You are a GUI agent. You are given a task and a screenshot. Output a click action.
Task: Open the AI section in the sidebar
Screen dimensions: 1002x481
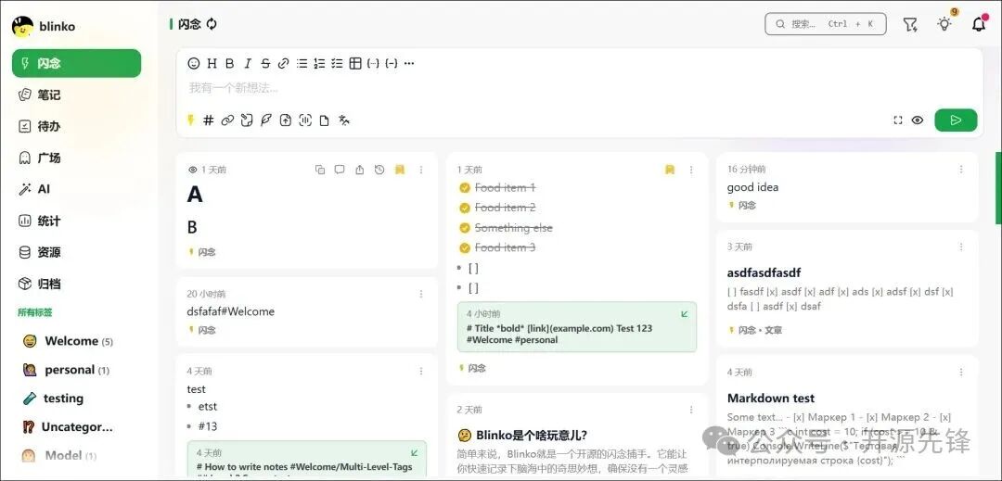(x=77, y=189)
